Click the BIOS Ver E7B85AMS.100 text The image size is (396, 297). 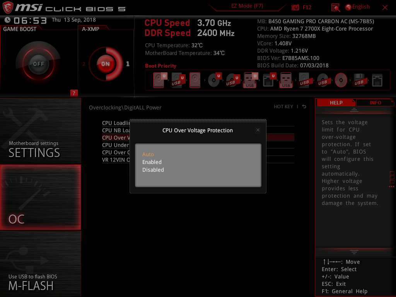288,58
